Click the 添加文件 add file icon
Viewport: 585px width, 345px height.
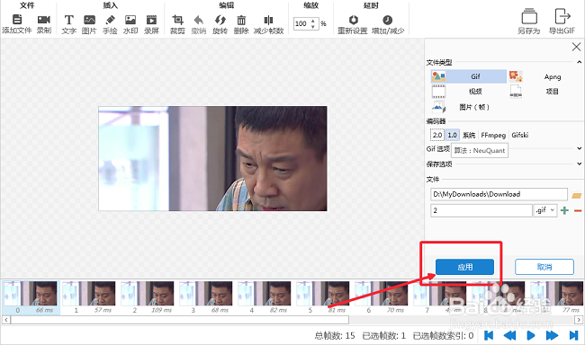[17, 20]
